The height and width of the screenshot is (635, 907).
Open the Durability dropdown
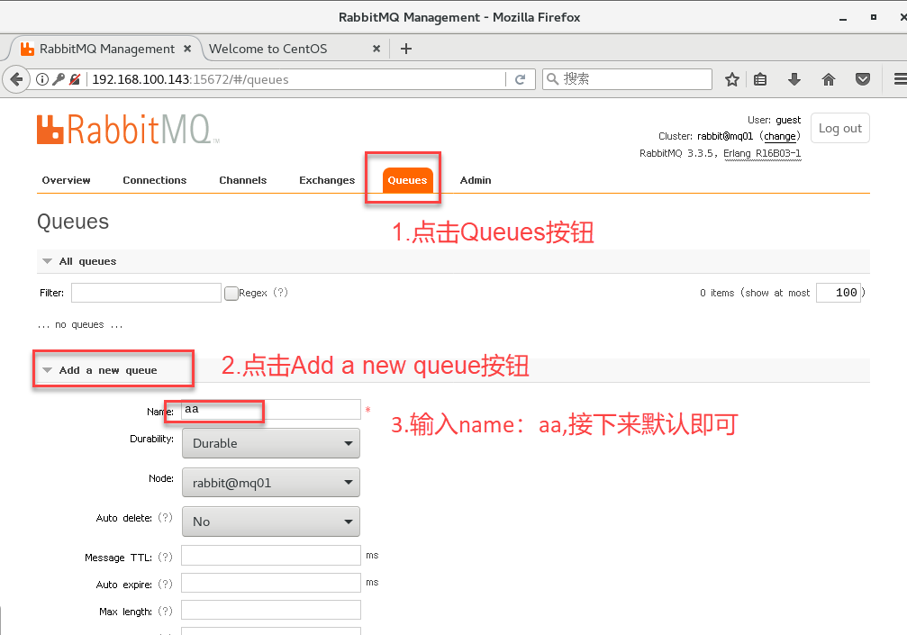(270, 443)
